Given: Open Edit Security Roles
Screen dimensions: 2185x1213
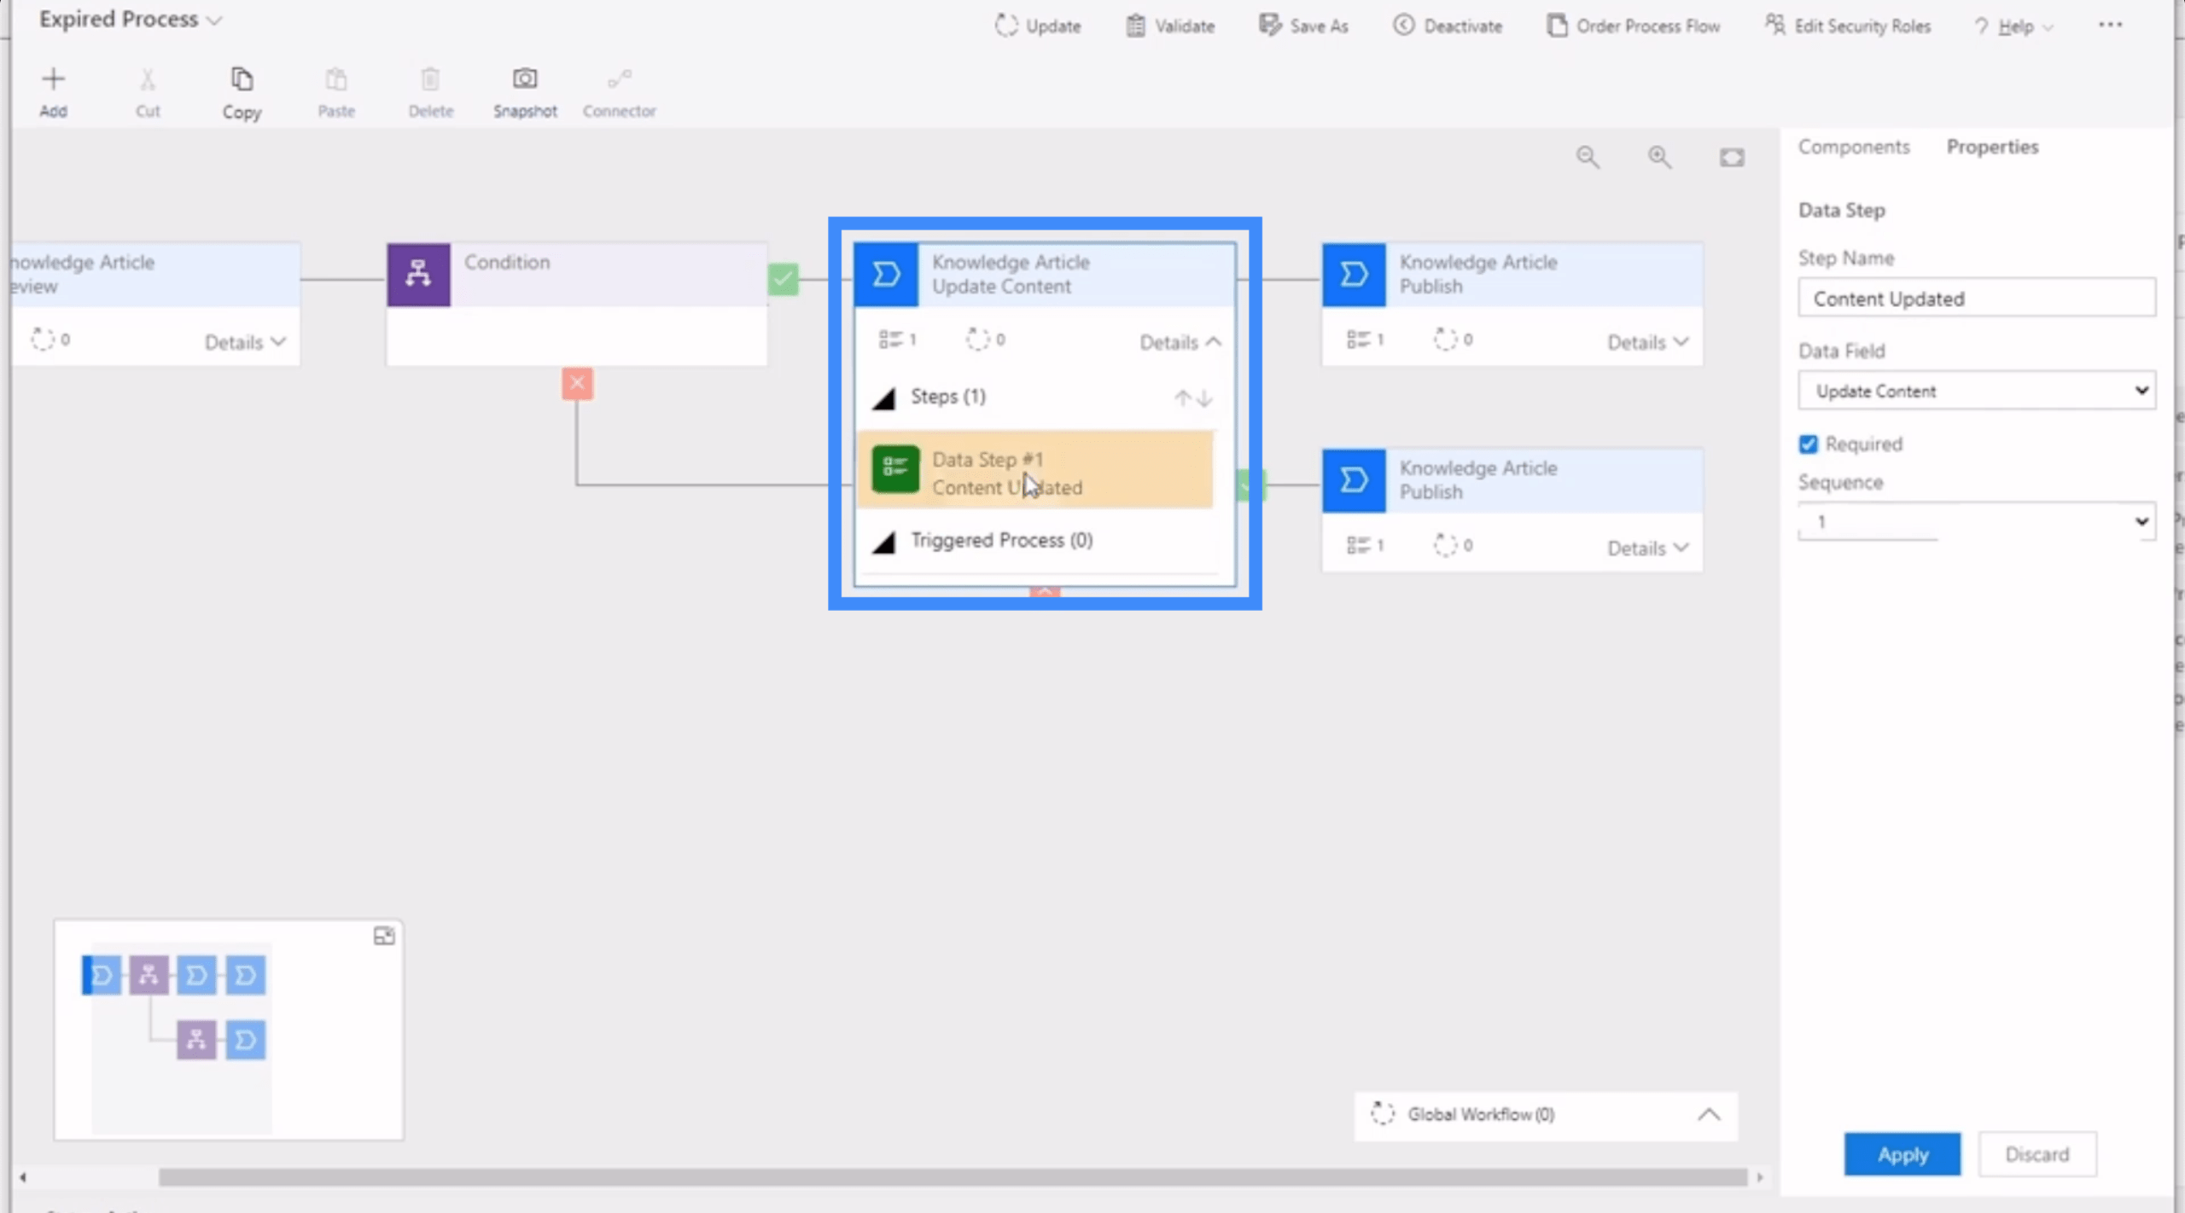Looking at the screenshot, I should click(x=1848, y=26).
